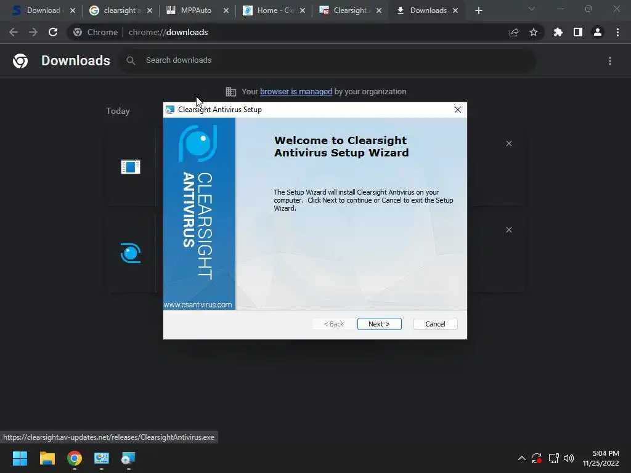Open the browser is managed link
631x473 pixels.
(x=296, y=92)
